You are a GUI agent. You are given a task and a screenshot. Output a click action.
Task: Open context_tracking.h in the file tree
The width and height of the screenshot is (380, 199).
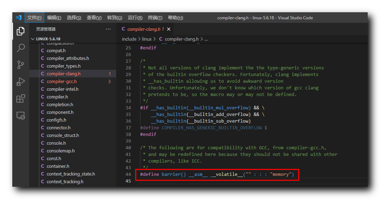tap(65, 181)
